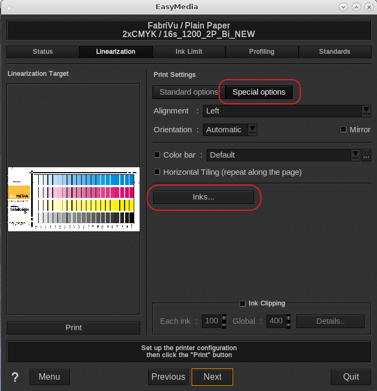Open the color bar browse ellipsis button
This screenshot has width=377, height=391.
click(366, 155)
